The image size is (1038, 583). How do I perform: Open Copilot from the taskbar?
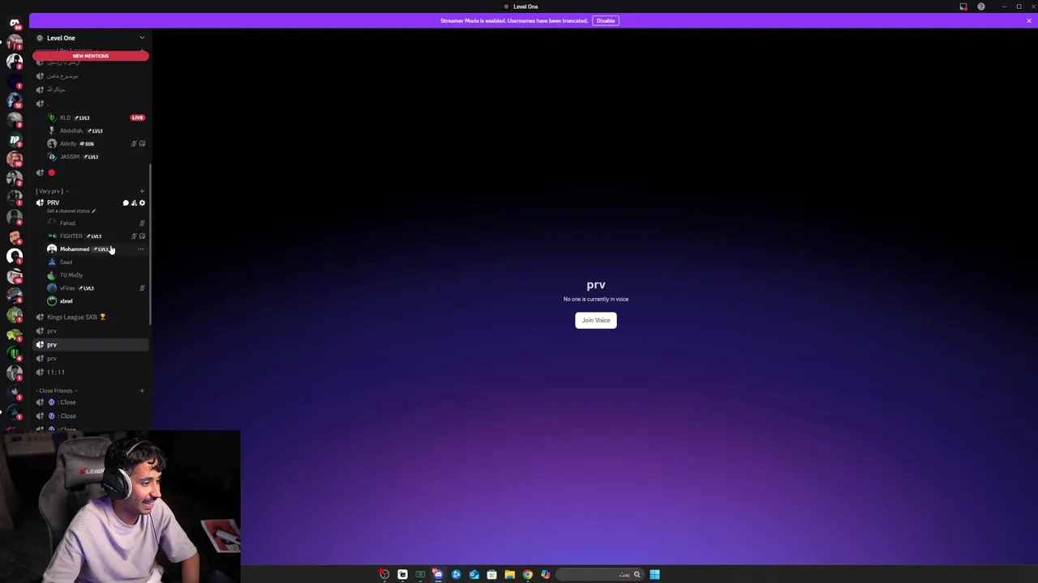[x=546, y=574]
